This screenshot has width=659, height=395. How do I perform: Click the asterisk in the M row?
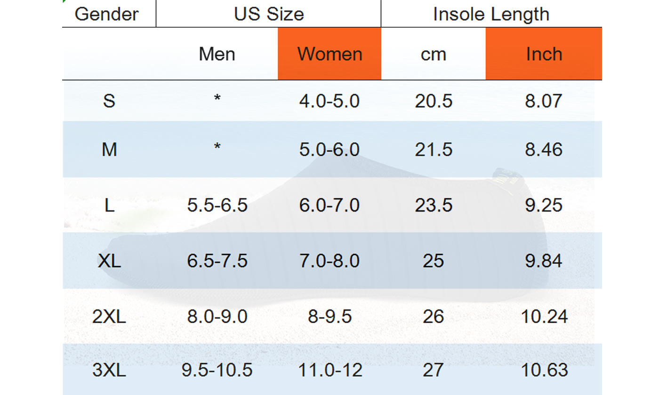(217, 147)
